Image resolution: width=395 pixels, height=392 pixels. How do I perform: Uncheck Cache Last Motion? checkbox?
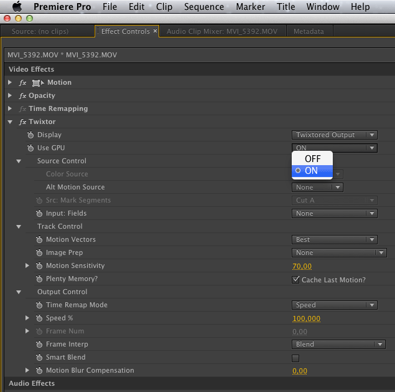pyautogui.click(x=295, y=280)
